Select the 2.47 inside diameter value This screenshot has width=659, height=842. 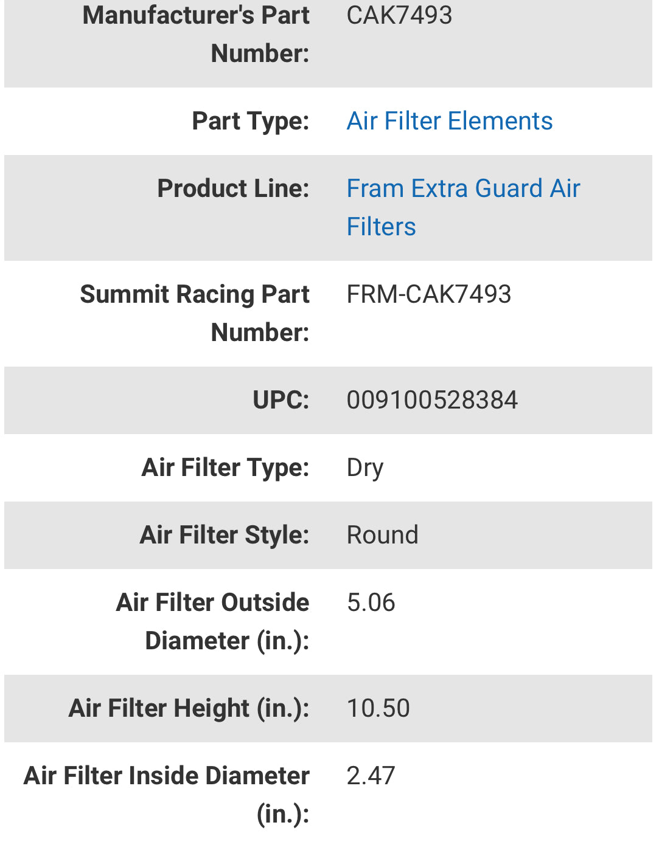[371, 776]
